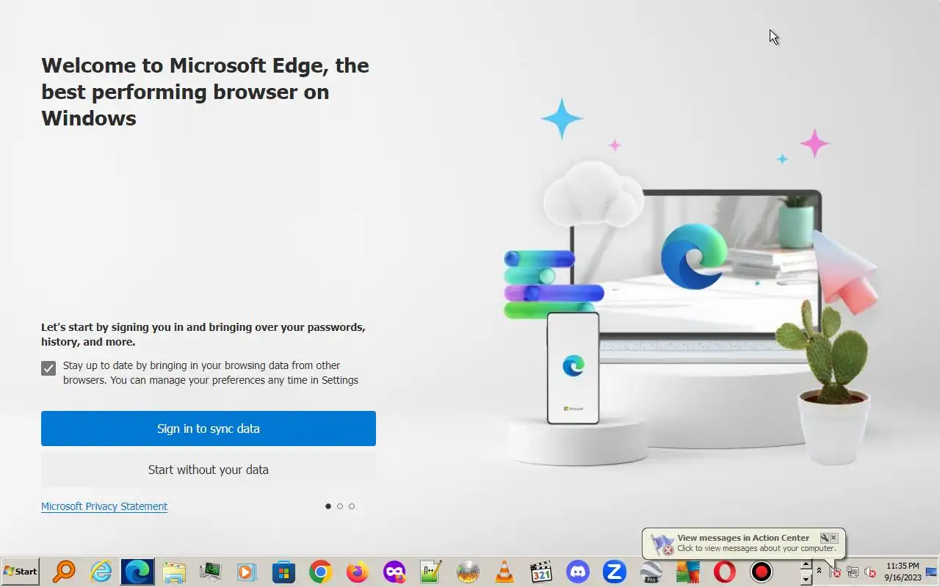Open Media Player Classic 321 icon

tap(541, 572)
